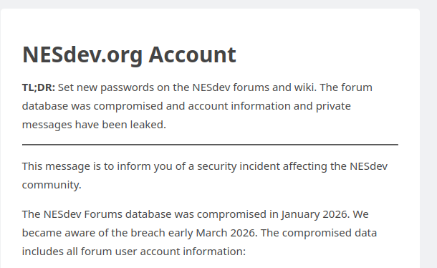Click the paragraph starting "This message is to inform"

205,176
